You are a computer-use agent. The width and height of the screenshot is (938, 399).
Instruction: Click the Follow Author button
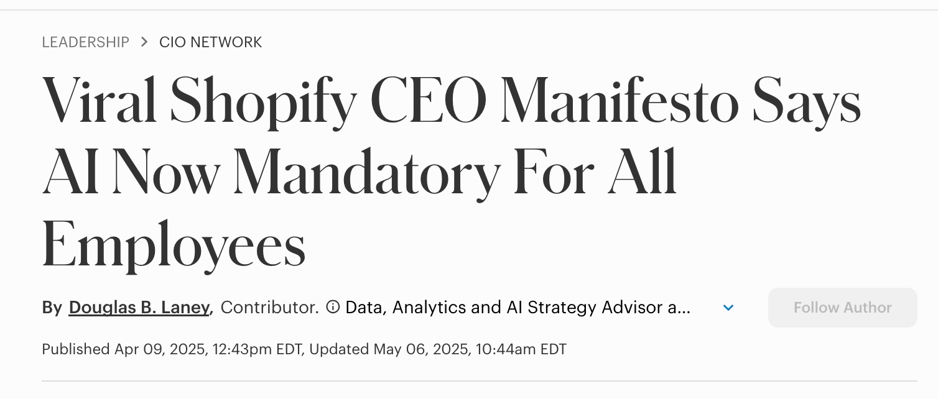click(843, 308)
